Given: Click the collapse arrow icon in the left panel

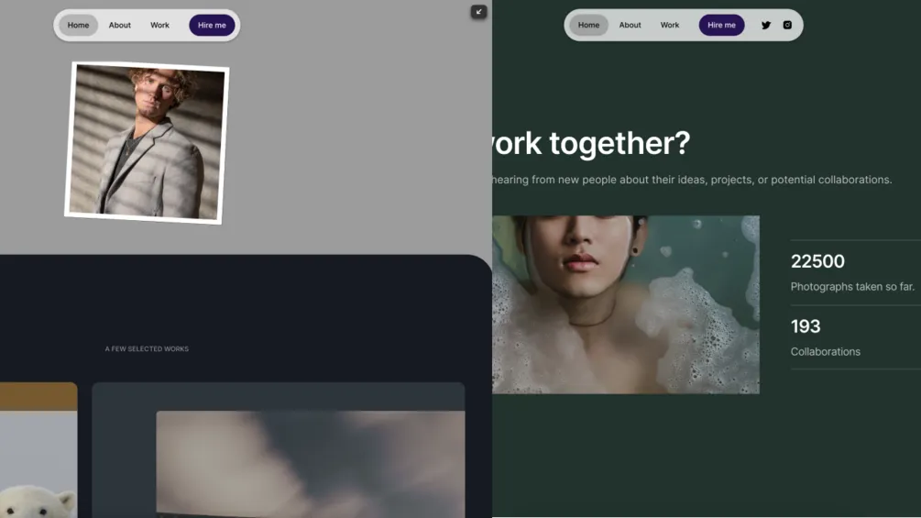Looking at the screenshot, I should pos(478,12).
